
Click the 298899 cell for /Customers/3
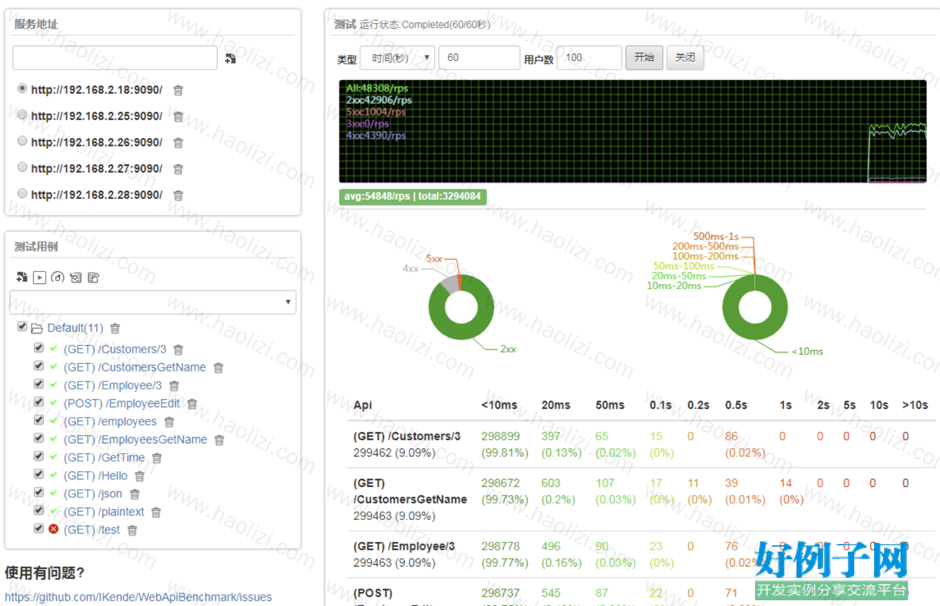500,436
